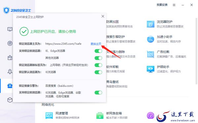The image size is (198, 123).
Task: Open 护眼助手 monitor eye icon
Action: click(150, 69)
